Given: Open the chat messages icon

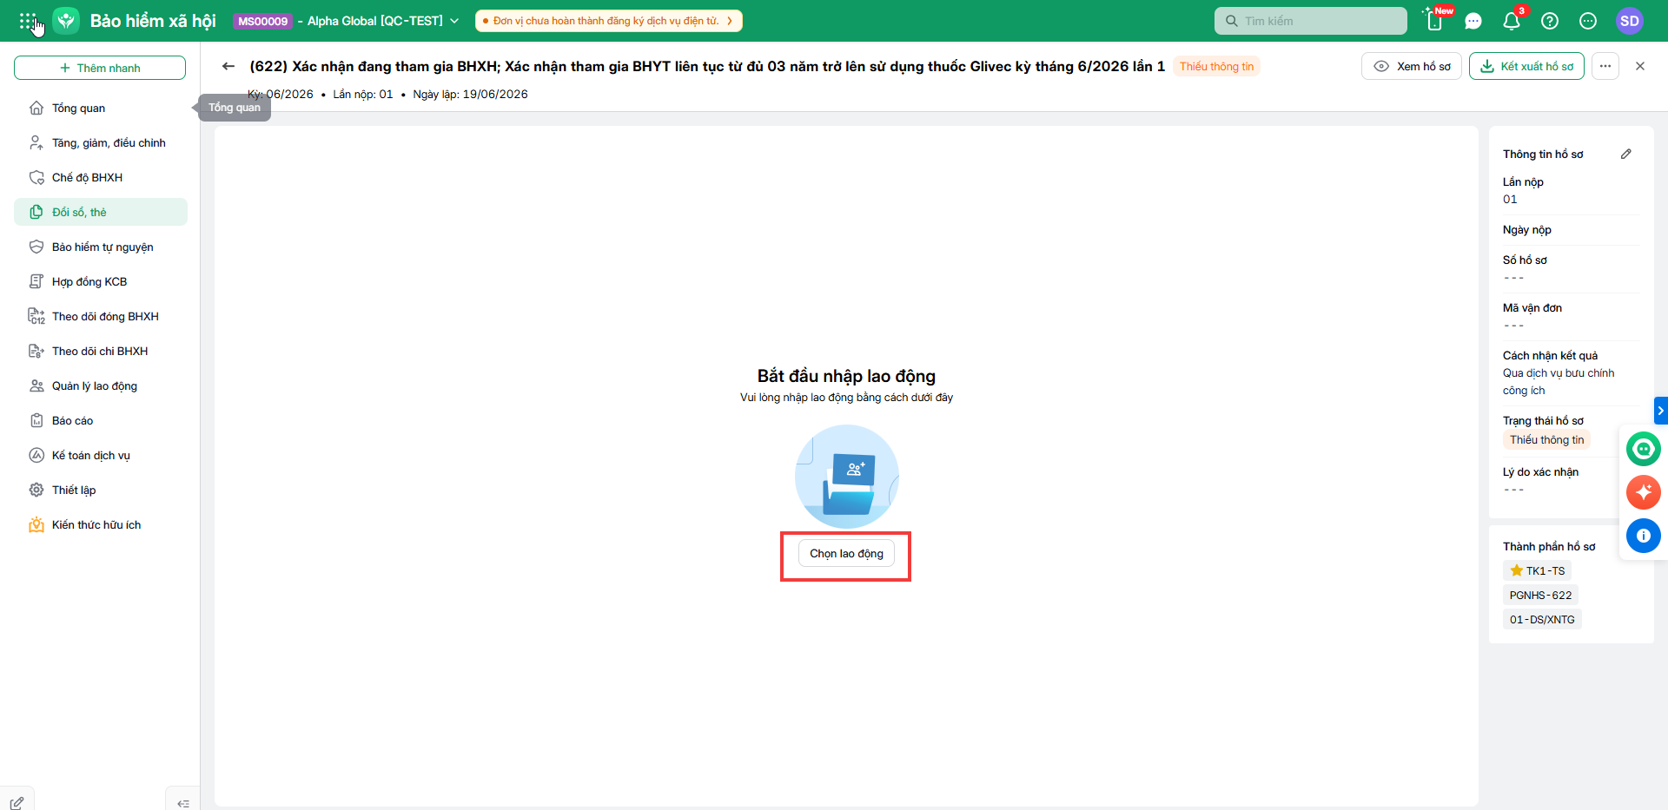Looking at the screenshot, I should coord(1473,21).
